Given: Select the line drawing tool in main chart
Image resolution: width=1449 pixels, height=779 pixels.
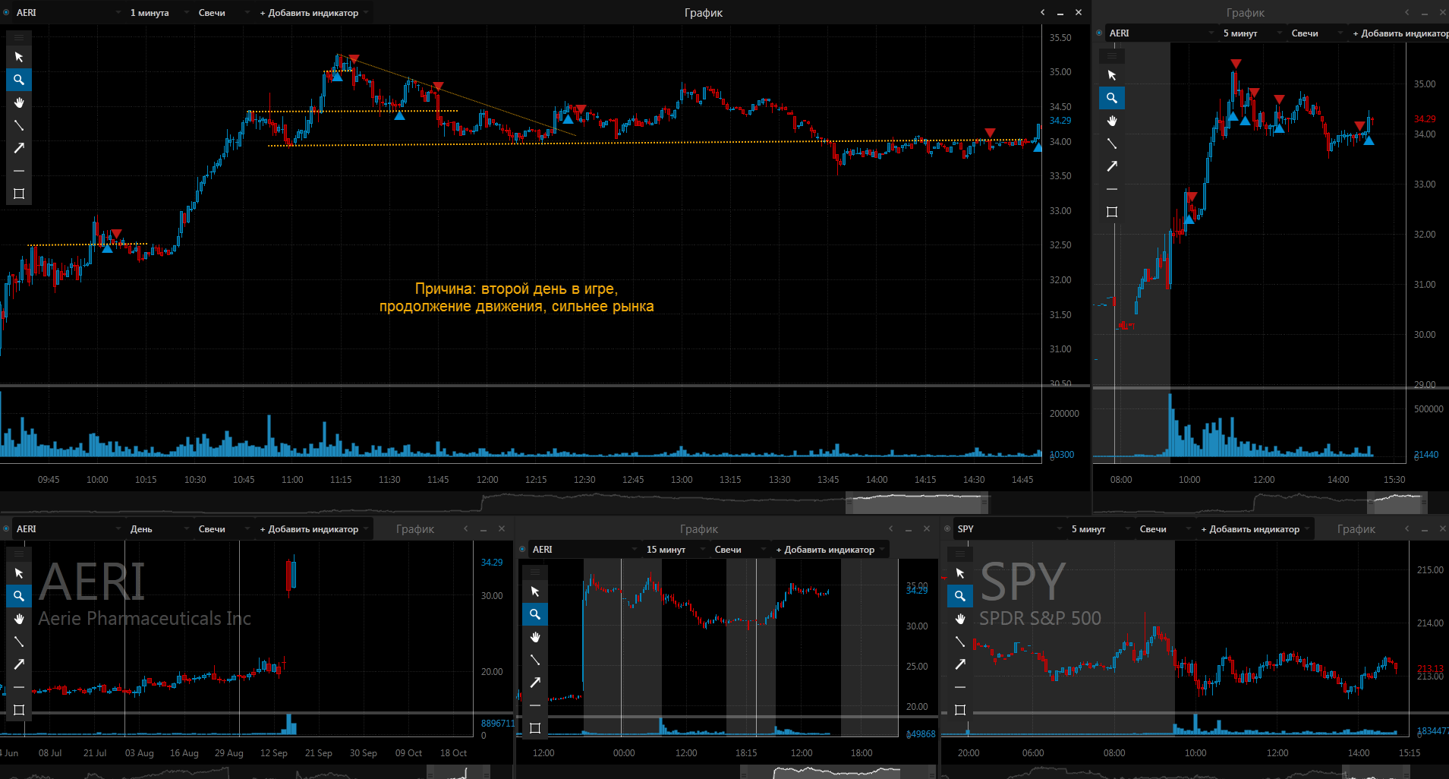Looking at the screenshot, I should (x=19, y=125).
